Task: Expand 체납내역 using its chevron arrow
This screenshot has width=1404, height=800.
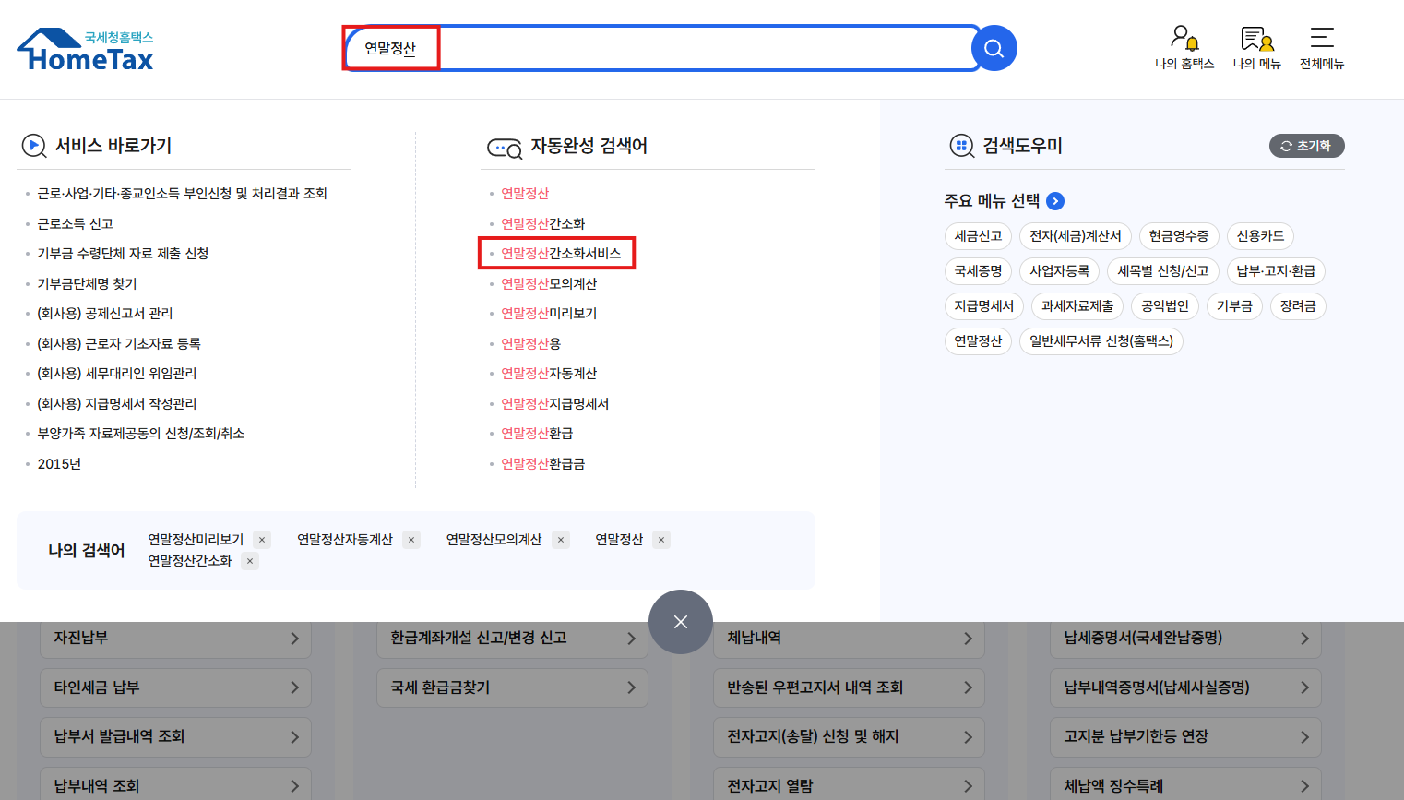Action: point(968,639)
